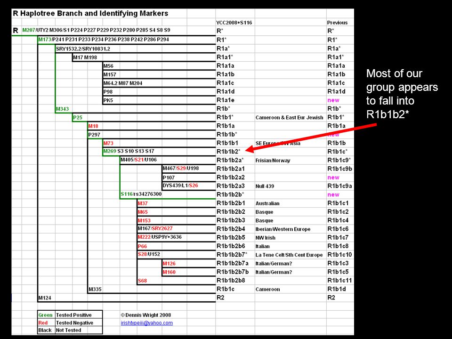Click the 'Previous' column header
Viewport: 452px width, 339px height.
click(x=337, y=23)
